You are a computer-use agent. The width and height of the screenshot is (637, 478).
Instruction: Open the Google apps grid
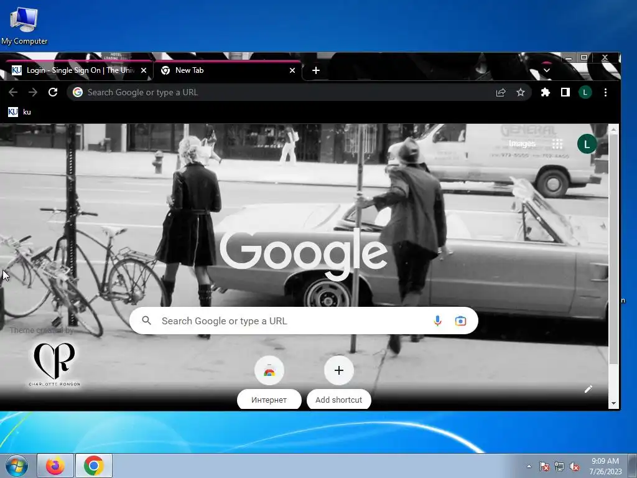click(557, 144)
